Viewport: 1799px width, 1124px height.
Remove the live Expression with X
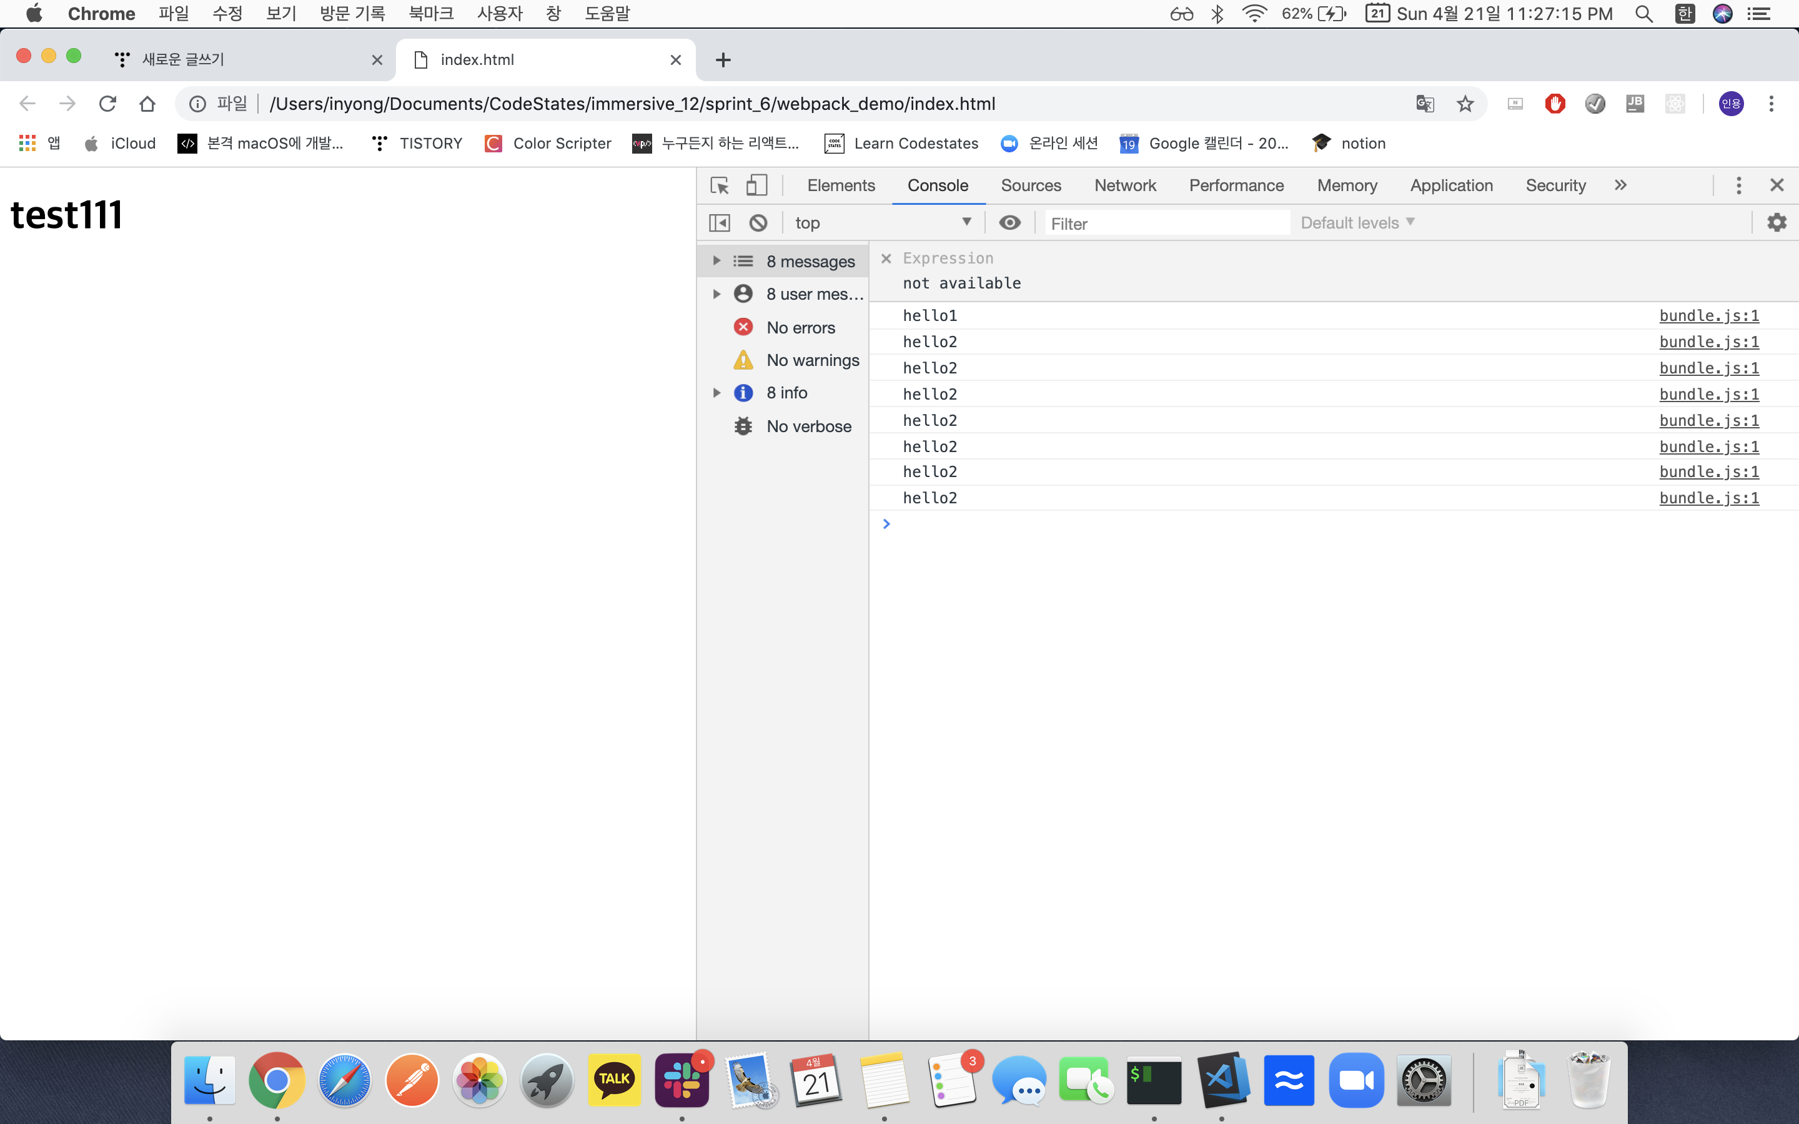click(x=885, y=259)
